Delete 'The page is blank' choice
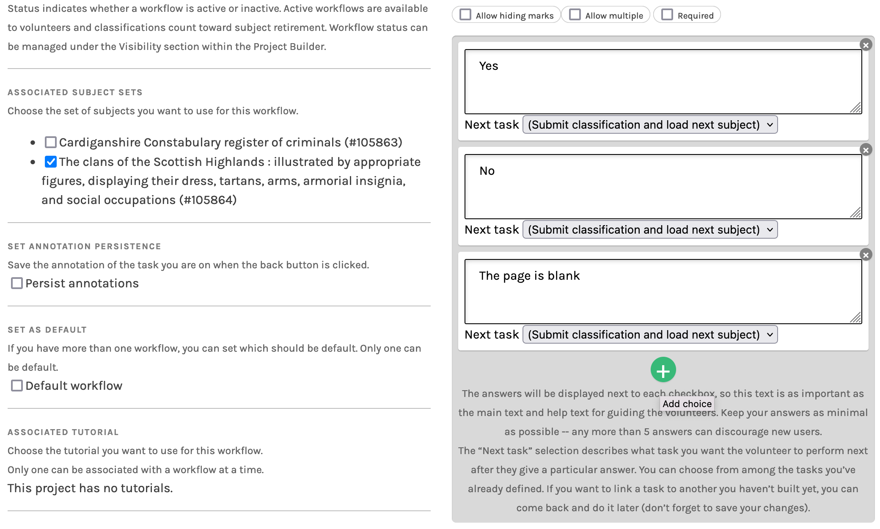This screenshot has width=880, height=529. point(866,255)
